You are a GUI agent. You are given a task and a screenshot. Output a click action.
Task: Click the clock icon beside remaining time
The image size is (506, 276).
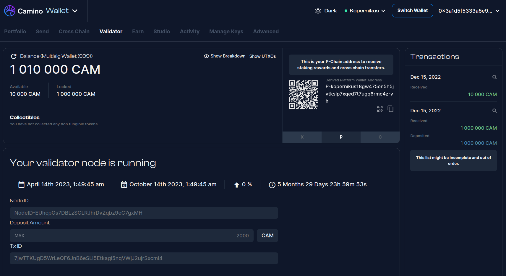pyautogui.click(x=272, y=185)
